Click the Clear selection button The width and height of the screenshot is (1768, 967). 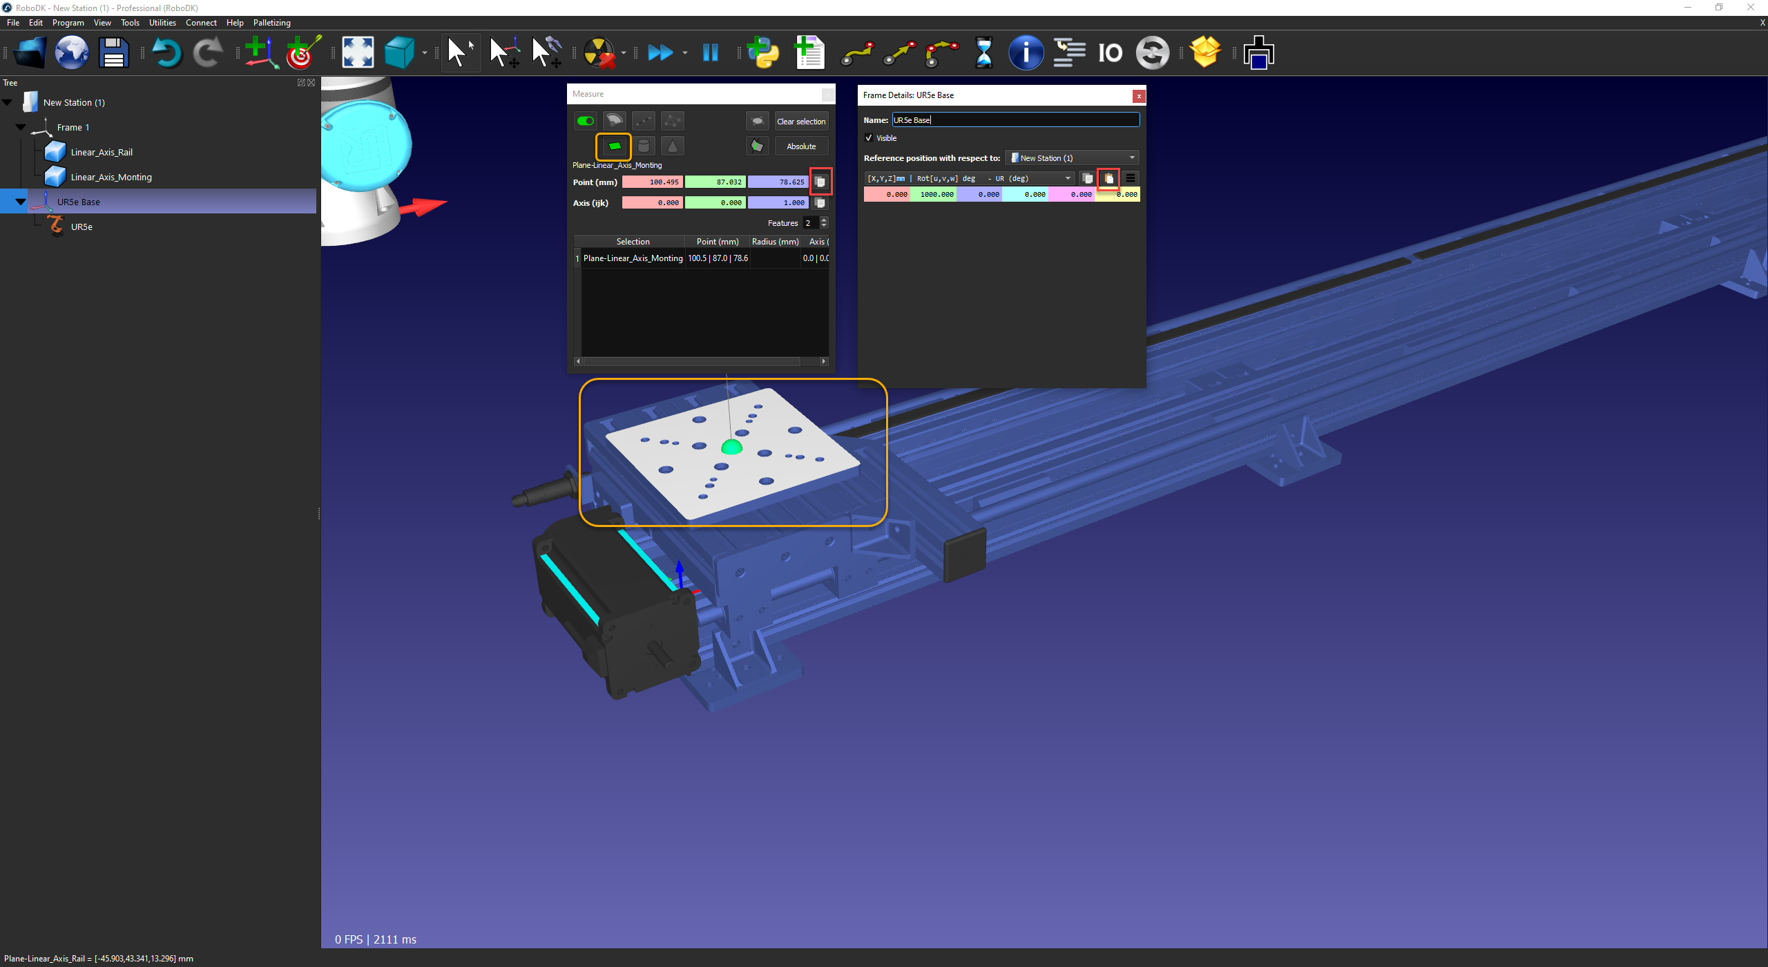point(801,122)
